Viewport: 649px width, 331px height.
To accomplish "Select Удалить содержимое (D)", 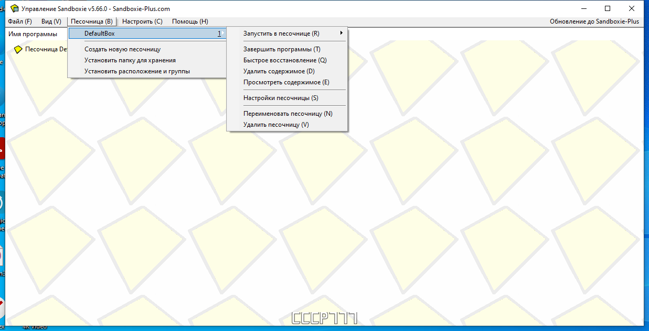I will point(287,71).
